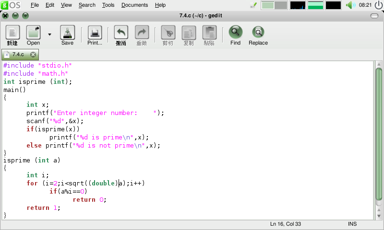Click the Cut (剪切) scissors icon

click(168, 33)
